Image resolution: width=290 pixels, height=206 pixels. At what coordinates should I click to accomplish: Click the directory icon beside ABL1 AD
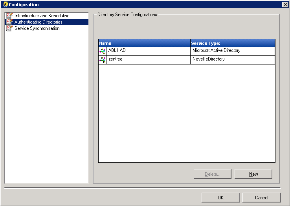tap(102, 51)
